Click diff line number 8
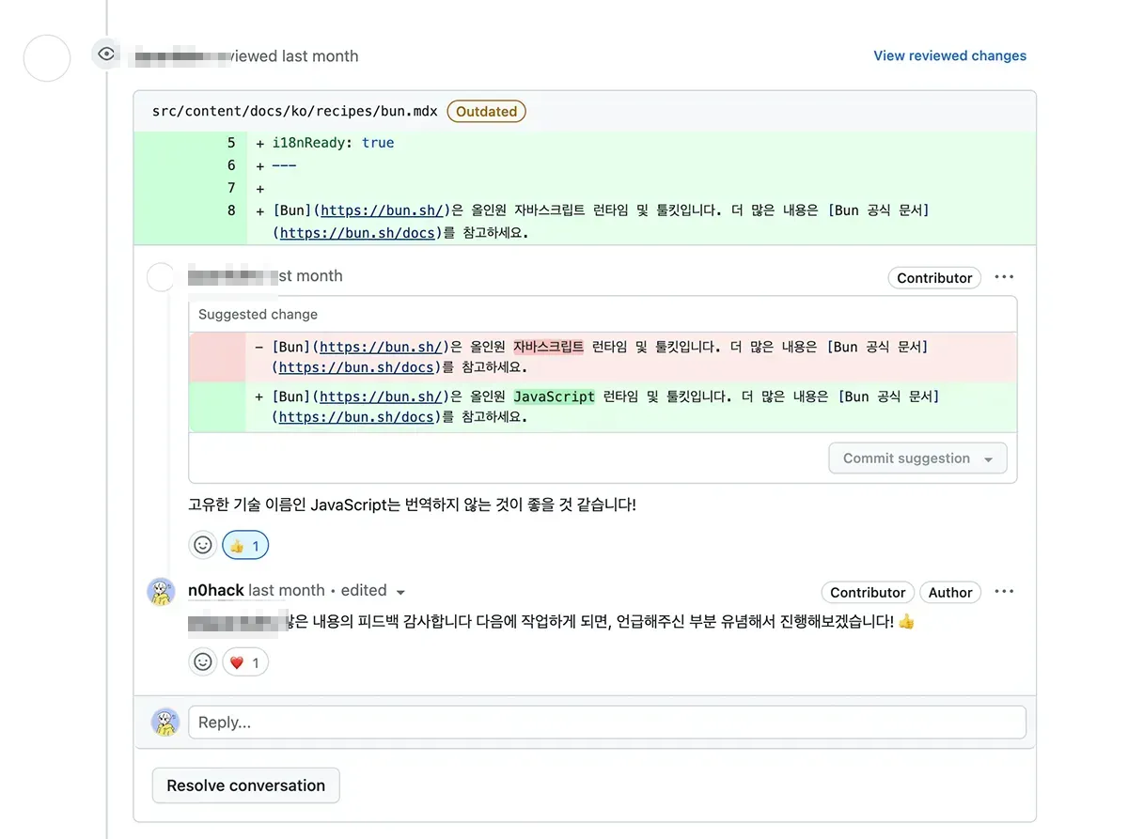This screenshot has width=1128, height=839. coord(231,210)
